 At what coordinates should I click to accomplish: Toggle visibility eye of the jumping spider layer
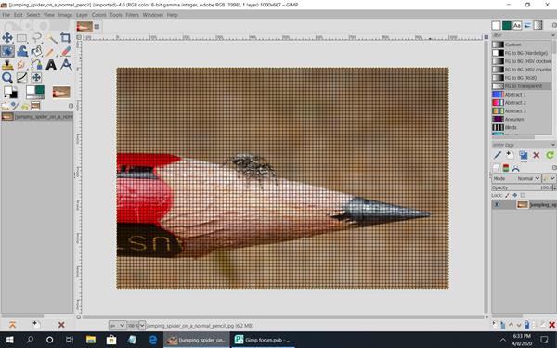pos(497,204)
